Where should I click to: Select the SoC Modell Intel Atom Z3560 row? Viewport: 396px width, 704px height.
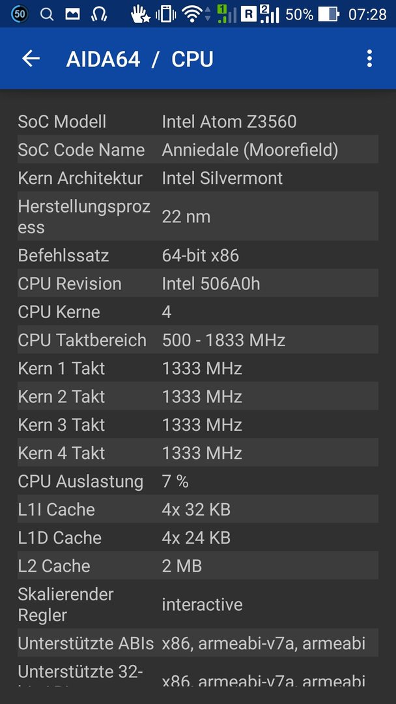198,121
